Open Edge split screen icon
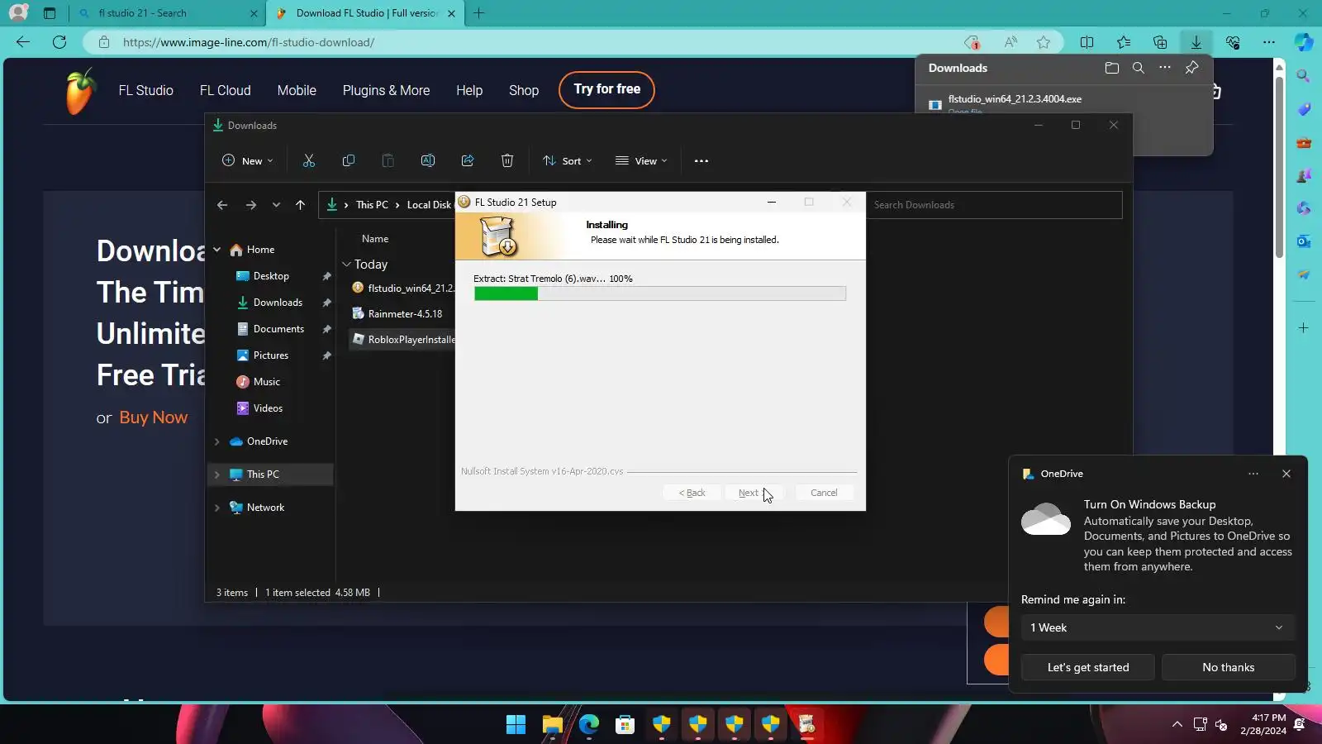The width and height of the screenshot is (1322, 744). click(1087, 42)
